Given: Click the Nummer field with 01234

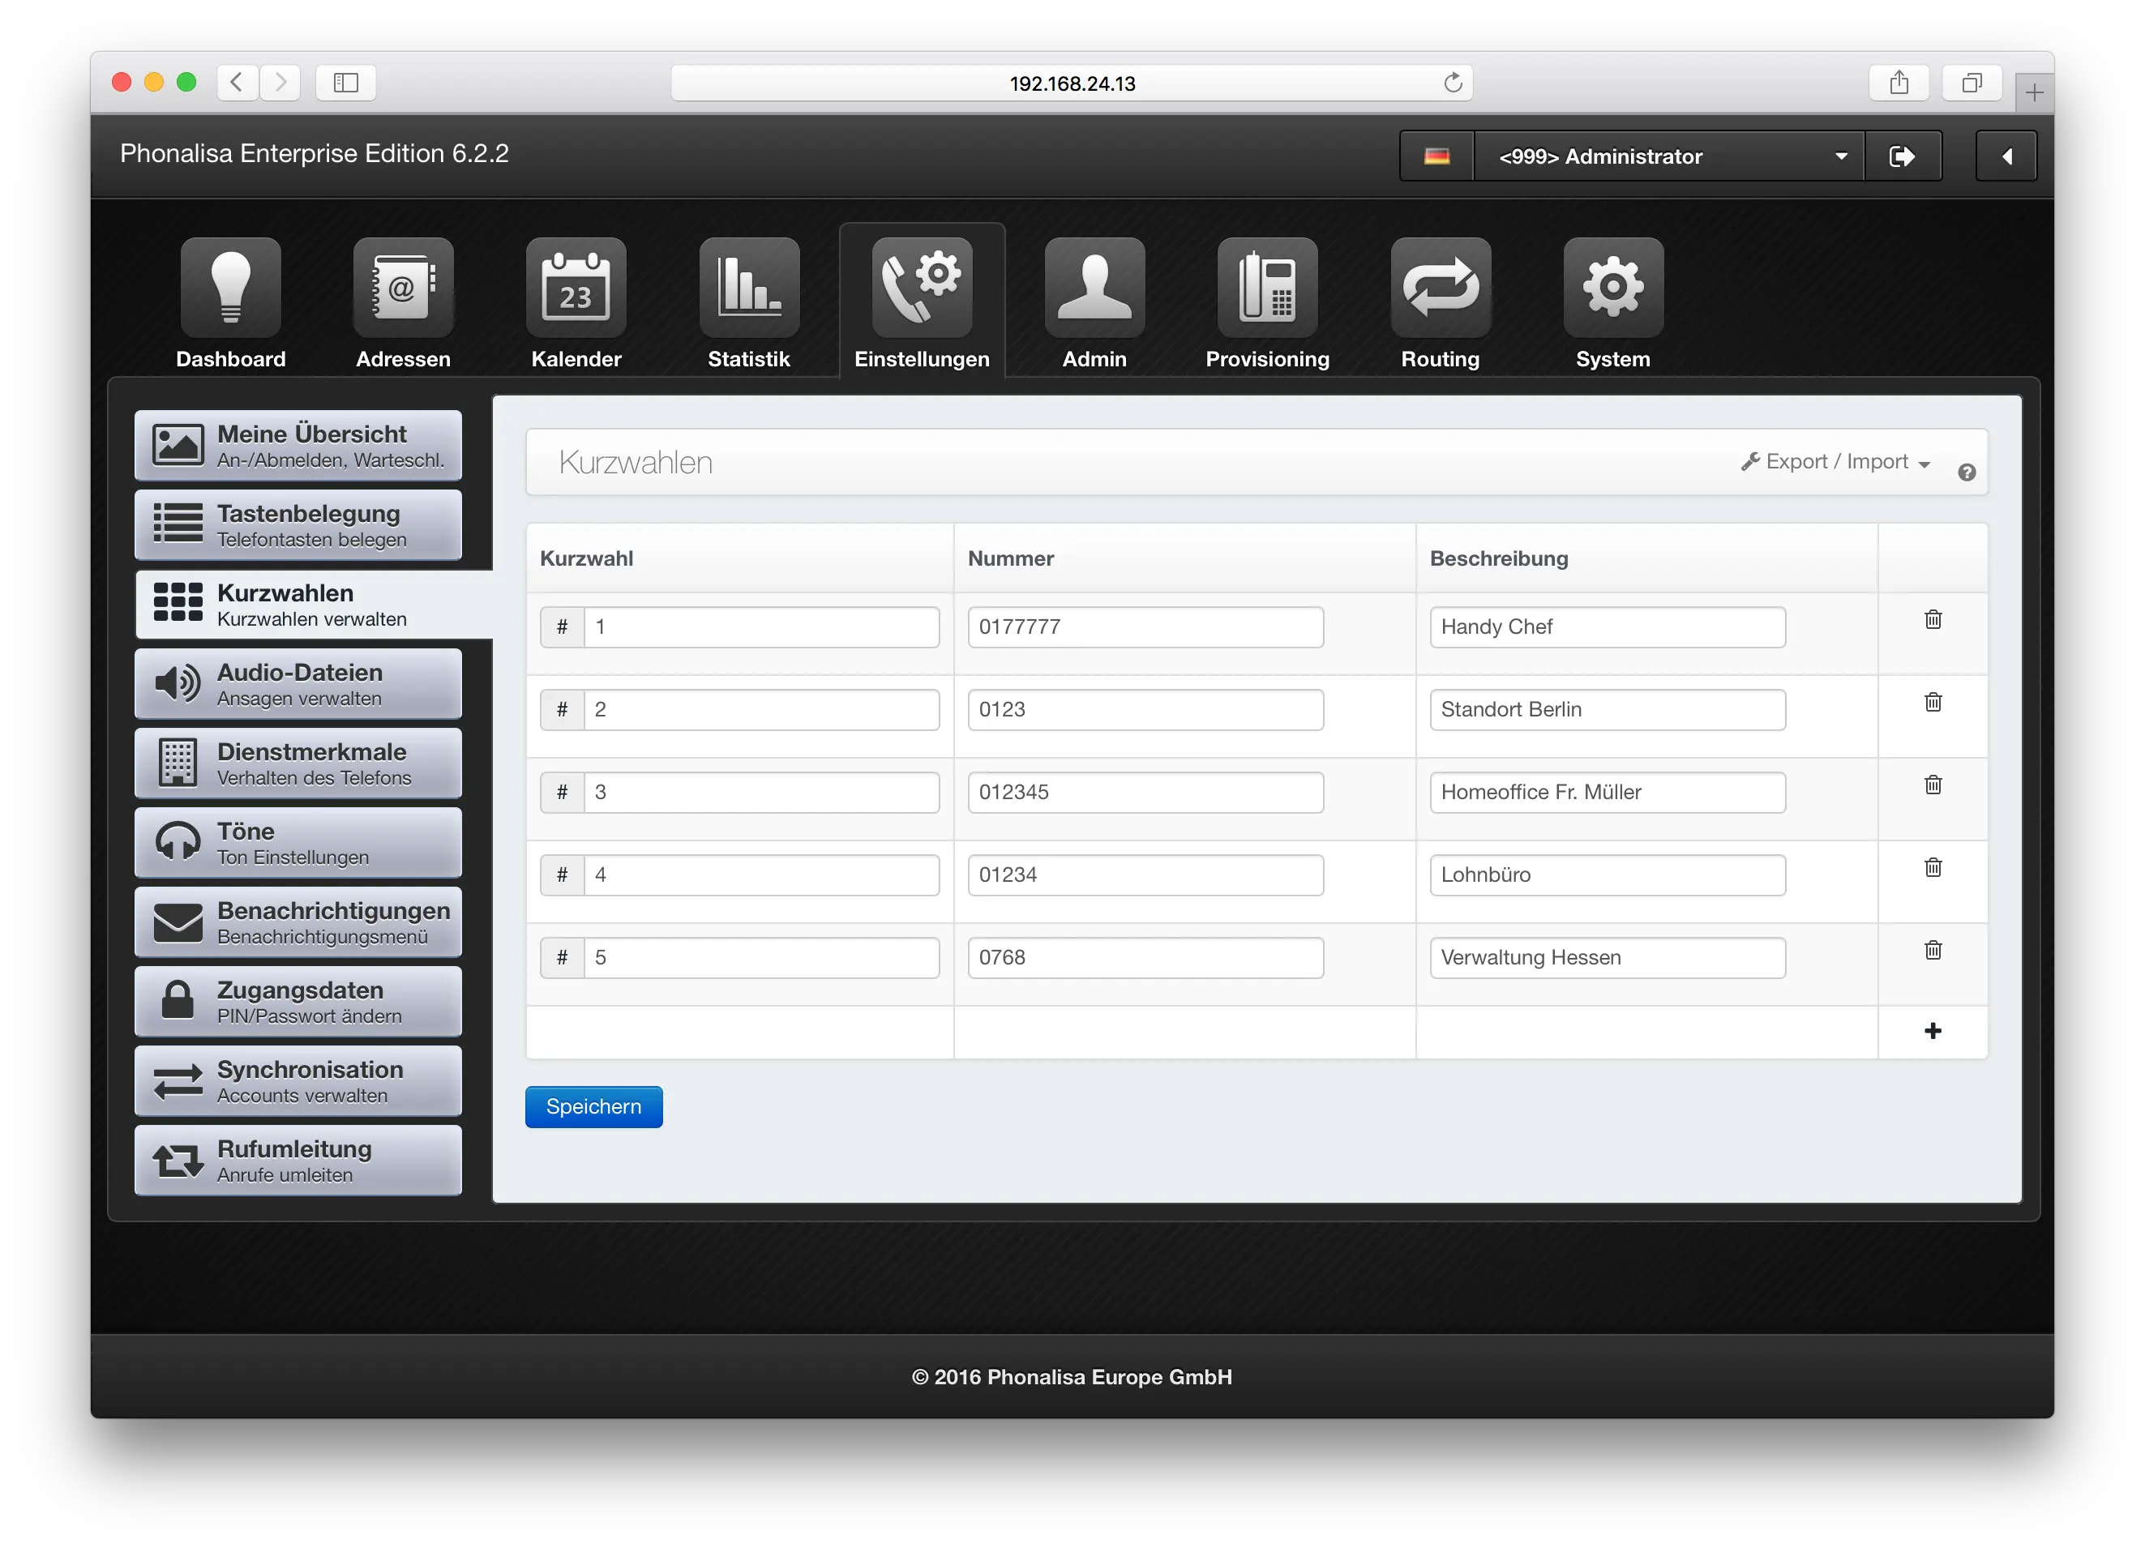Looking at the screenshot, I should click(x=1145, y=874).
